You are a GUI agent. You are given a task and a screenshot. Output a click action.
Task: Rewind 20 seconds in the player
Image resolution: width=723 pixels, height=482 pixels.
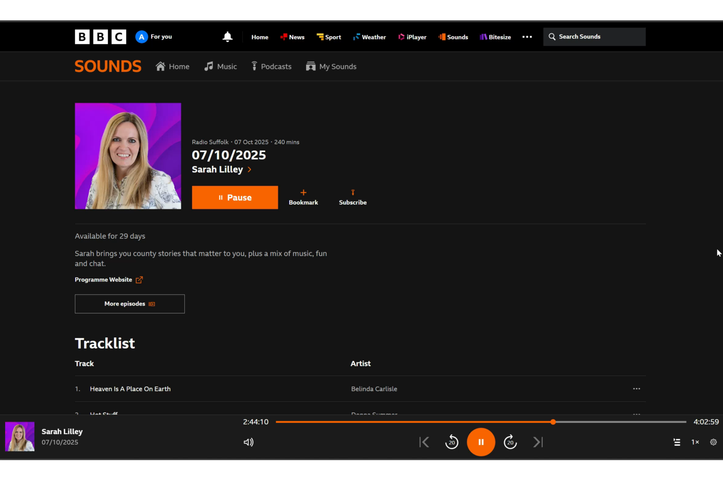(x=451, y=442)
